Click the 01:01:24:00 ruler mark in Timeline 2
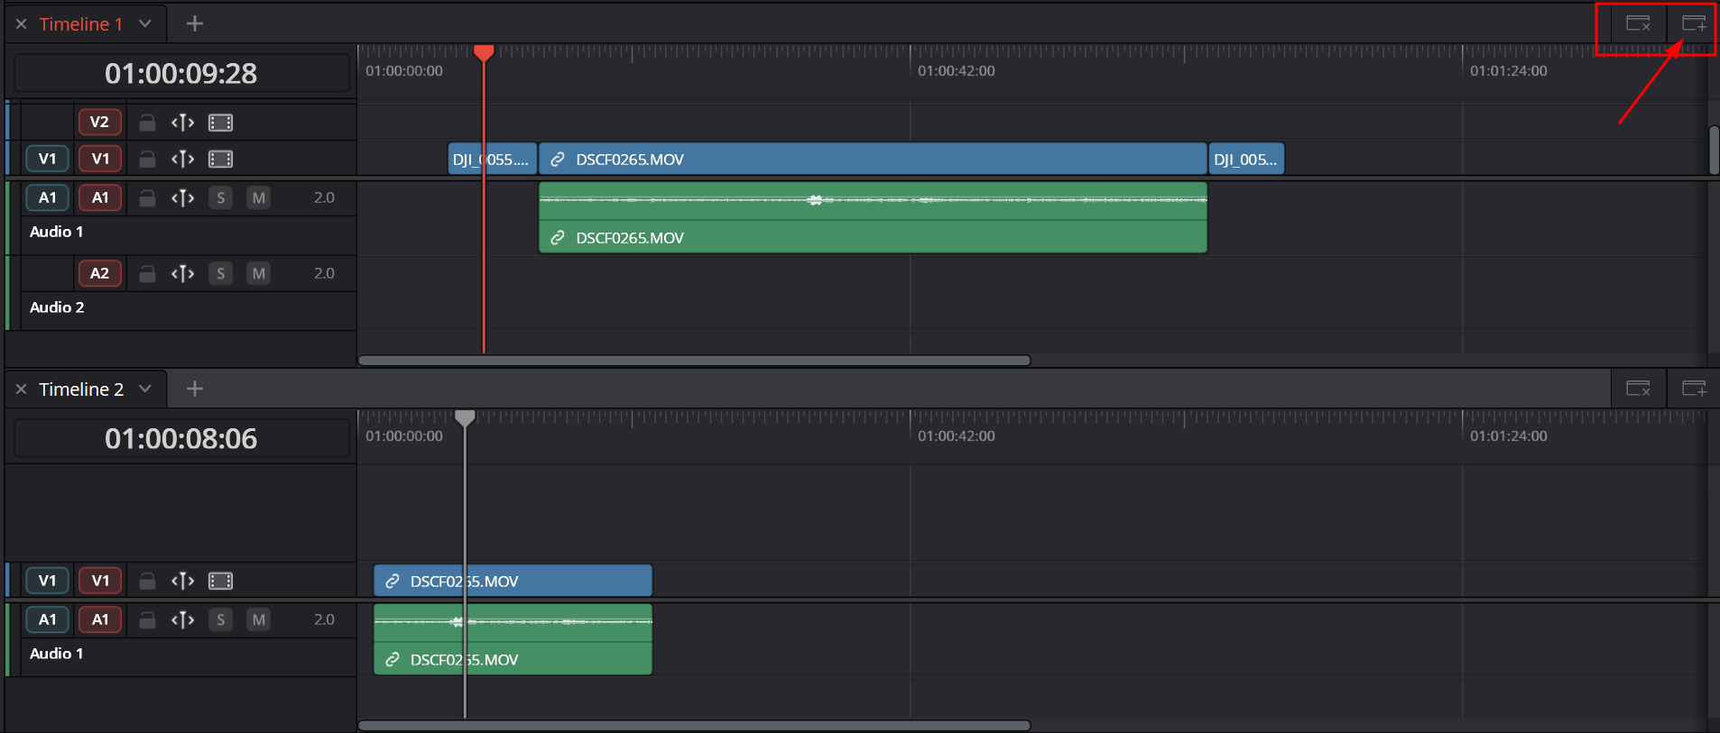The height and width of the screenshot is (733, 1720). [1509, 436]
